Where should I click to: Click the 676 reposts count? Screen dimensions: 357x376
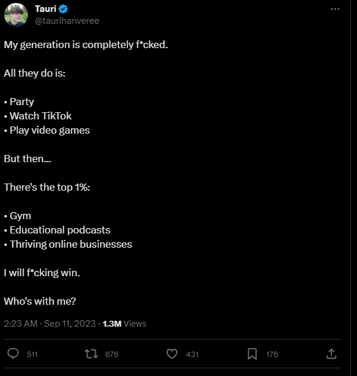pyautogui.click(x=112, y=354)
